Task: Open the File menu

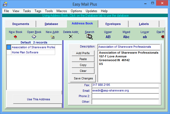Action: 6,11
